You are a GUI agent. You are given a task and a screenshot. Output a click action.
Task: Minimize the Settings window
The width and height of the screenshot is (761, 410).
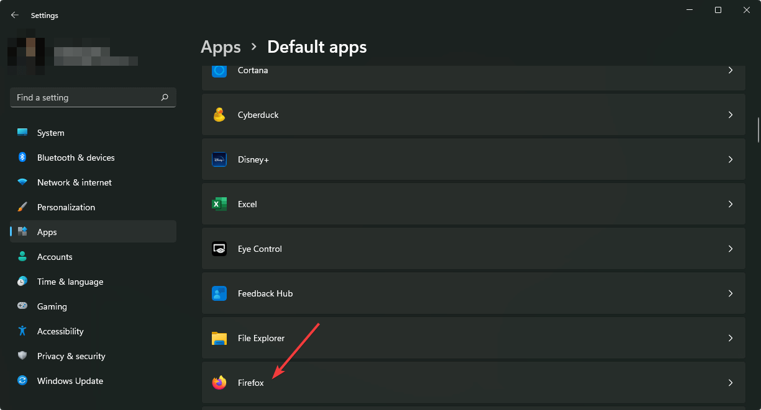690,10
